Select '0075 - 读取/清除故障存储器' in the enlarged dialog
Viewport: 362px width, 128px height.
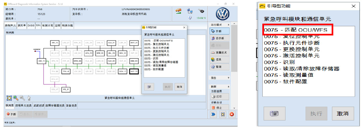click(x=302, y=69)
